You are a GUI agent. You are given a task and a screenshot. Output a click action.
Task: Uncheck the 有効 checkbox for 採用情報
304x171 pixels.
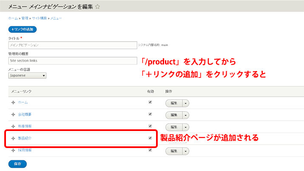pos(150,150)
